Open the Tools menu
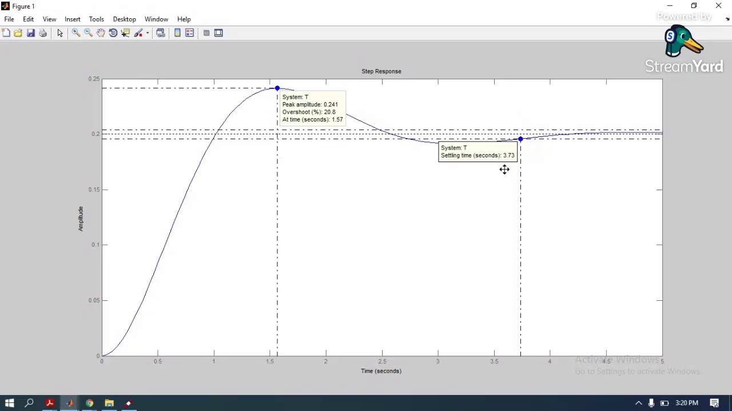The image size is (732, 411). 97,19
